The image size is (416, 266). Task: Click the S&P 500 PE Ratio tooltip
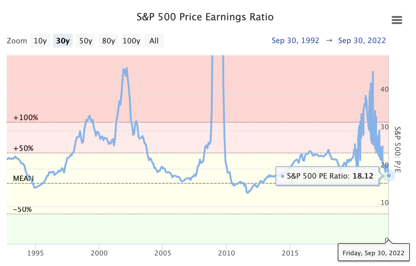pyautogui.click(x=327, y=176)
